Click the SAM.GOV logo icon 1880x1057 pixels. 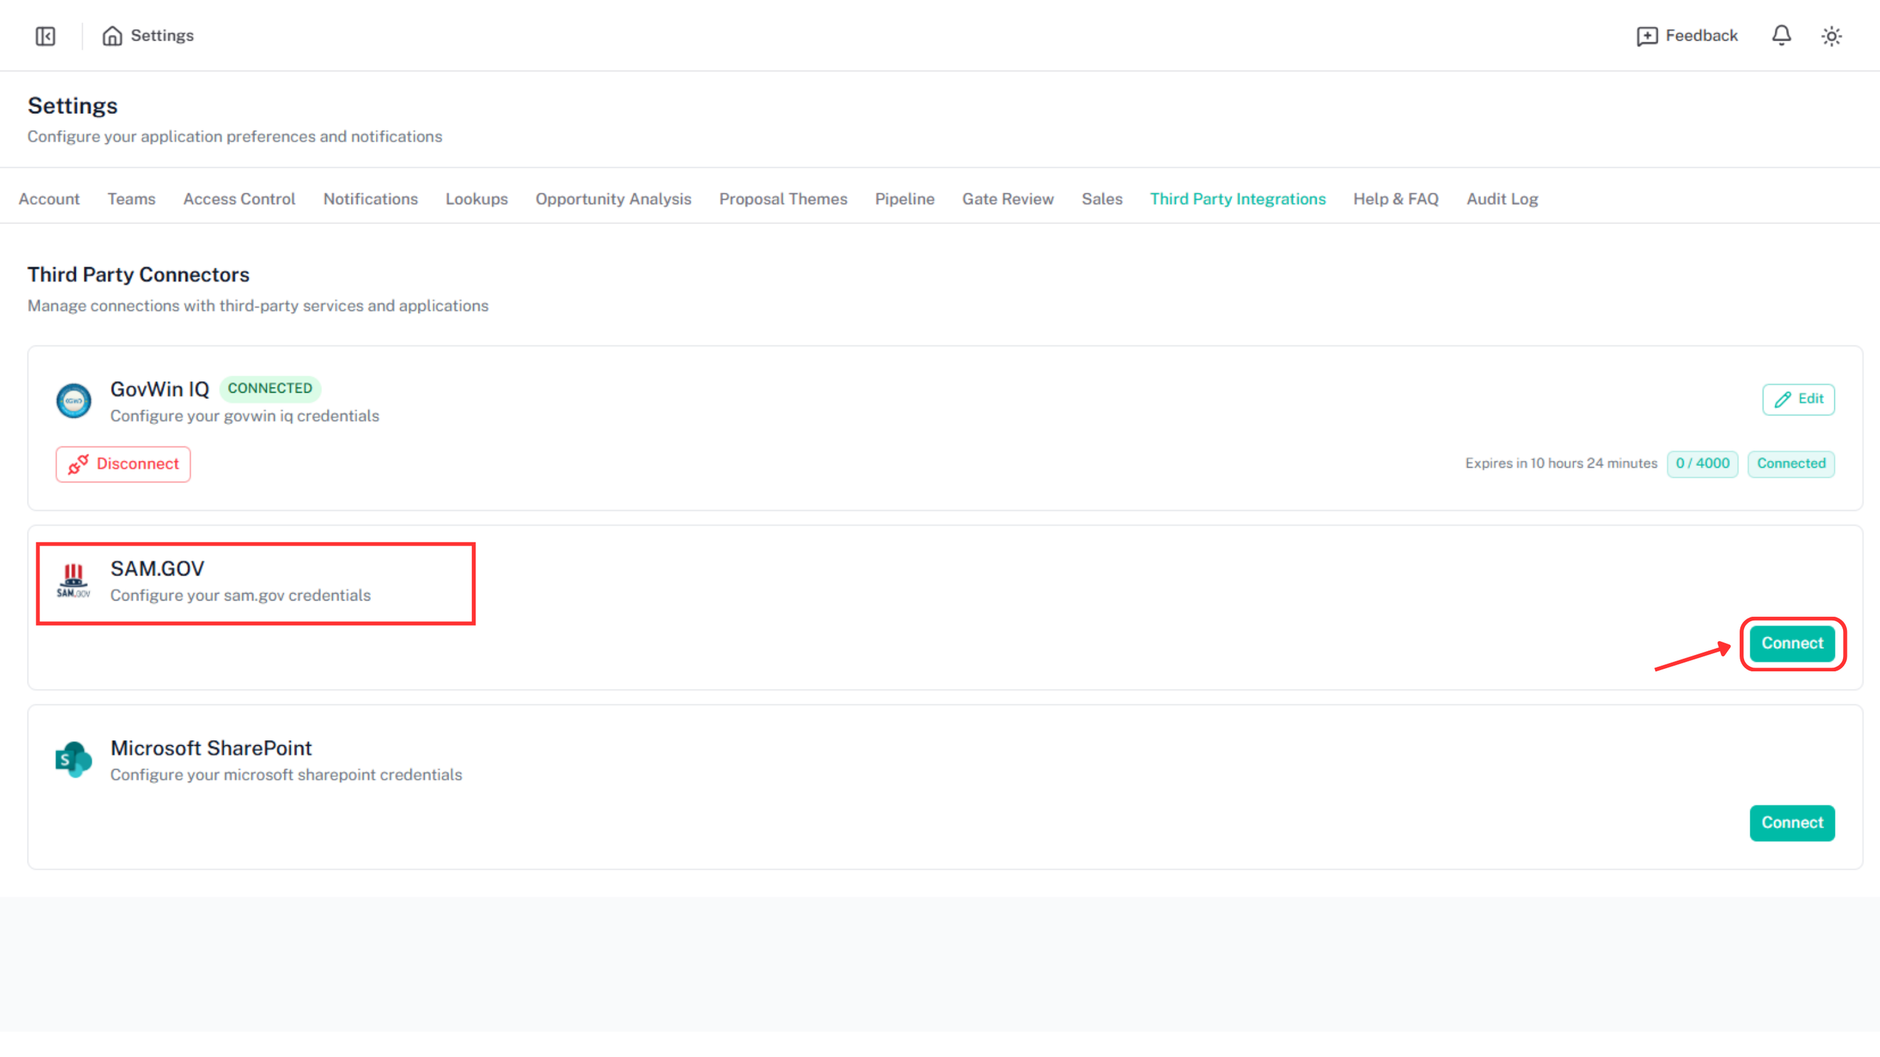click(x=74, y=580)
